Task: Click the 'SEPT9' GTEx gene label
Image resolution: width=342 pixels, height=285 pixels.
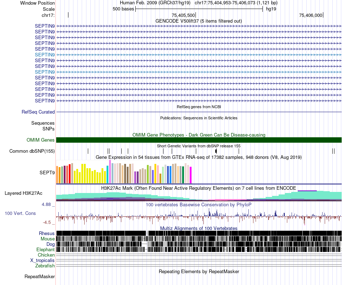Action: pos(47,173)
